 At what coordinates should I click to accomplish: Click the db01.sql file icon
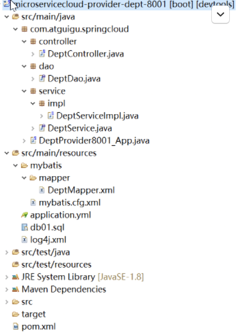tap(24, 227)
